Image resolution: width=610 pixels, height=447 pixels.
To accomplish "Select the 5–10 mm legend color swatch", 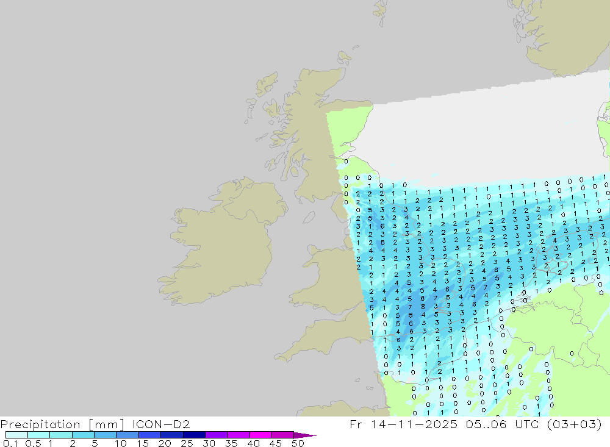I will click(x=105, y=435).
